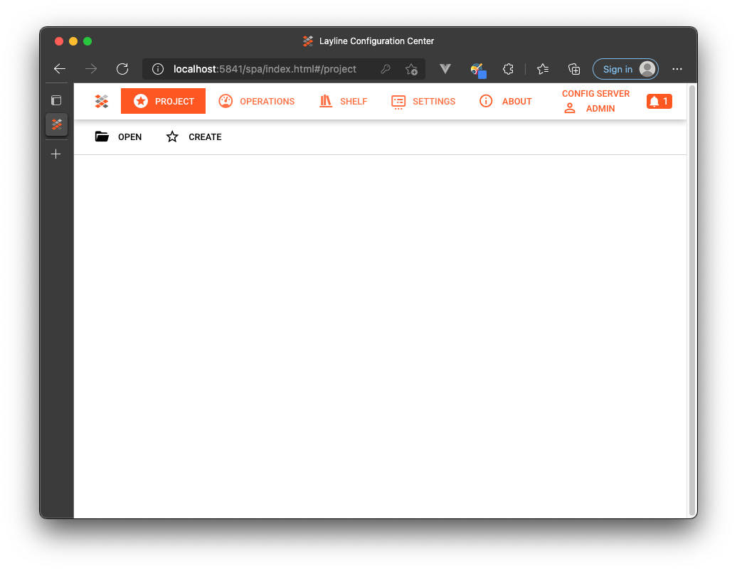Click the localhost address bar URL
737x571 pixels.
[265, 69]
